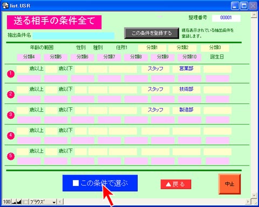Click the orange 中止 button
This screenshot has width=259, height=207.
coord(229,184)
